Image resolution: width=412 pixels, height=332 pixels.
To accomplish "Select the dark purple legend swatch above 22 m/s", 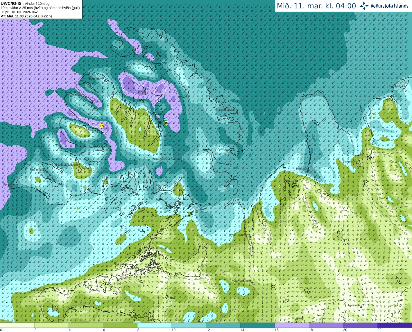I will click(395, 325).
